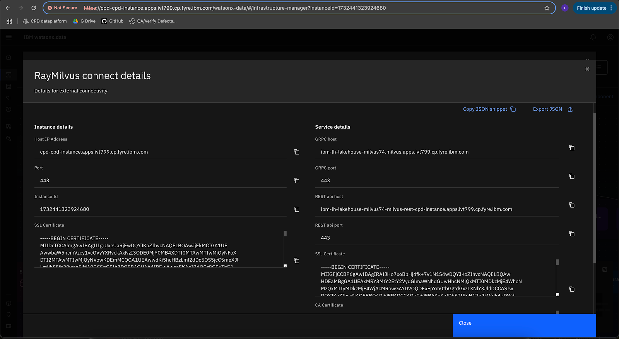Click the Finish update button
The width and height of the screenshot is (619, 339).
coord(595,8)
